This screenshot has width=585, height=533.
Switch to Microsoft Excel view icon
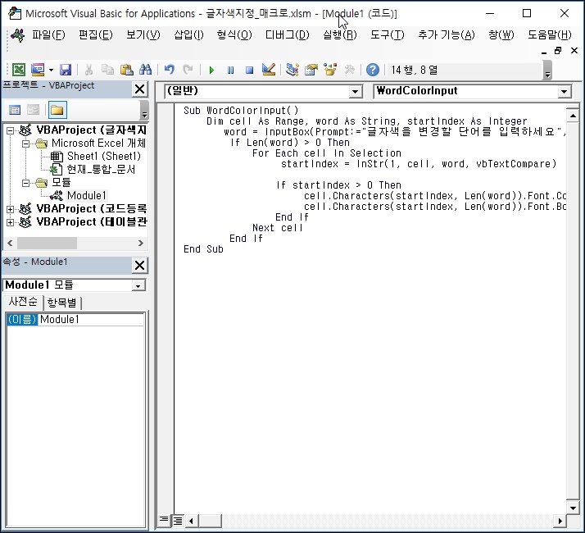click(18, 70)
